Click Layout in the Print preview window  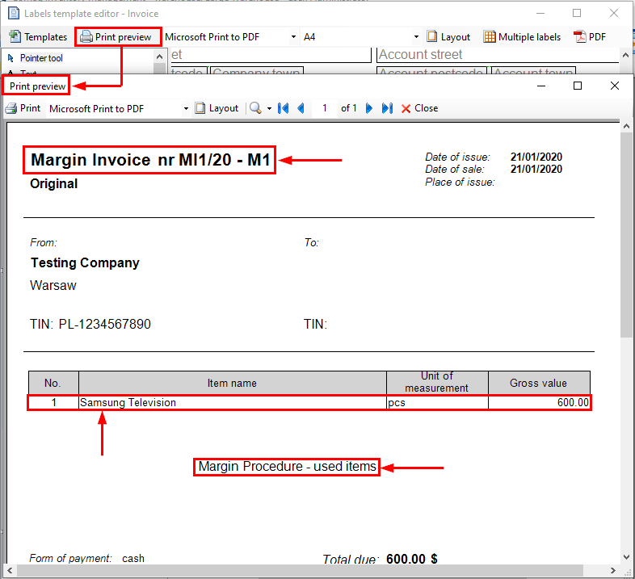tap(217, 108)
